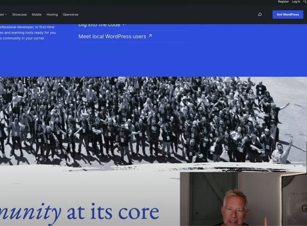Viewport: 307px width, 226px height.
Task: Click the italic heading word ending in 'munity'
Action: 31,212
